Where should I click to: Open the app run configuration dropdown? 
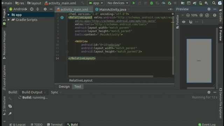pyautogui.click(x=96, y=3)
